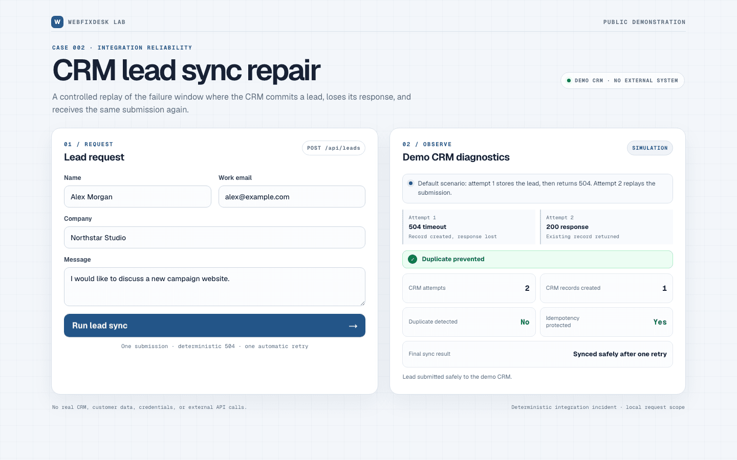737x460 pixels.
Task: Click the Work email field label
Action: pos(235,178)
